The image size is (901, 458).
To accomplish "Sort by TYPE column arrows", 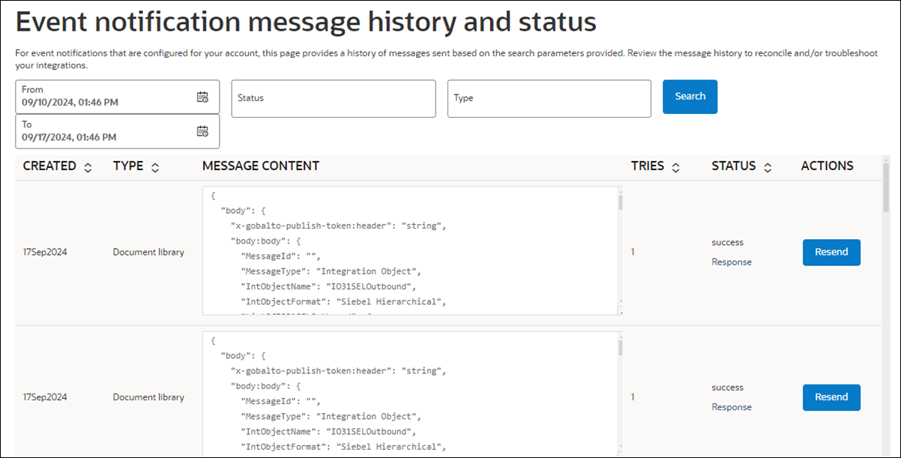I will pyautogui.click(x=155, y=167).
